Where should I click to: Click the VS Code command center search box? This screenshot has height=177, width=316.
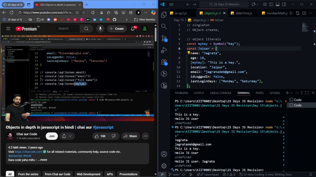[x=224, y=4]
